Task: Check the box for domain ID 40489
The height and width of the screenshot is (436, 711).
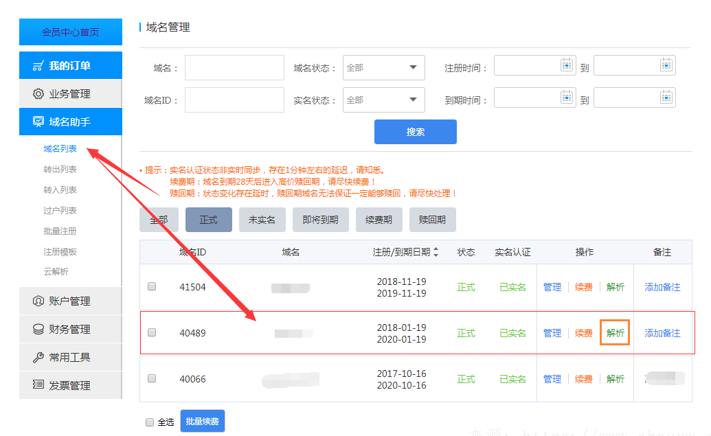Action: (x=152, y=332)
